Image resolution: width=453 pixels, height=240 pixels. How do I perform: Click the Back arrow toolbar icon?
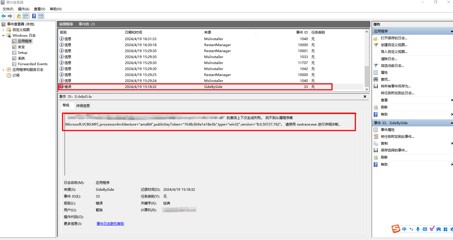pyautogui.click(x=3, y=16)
